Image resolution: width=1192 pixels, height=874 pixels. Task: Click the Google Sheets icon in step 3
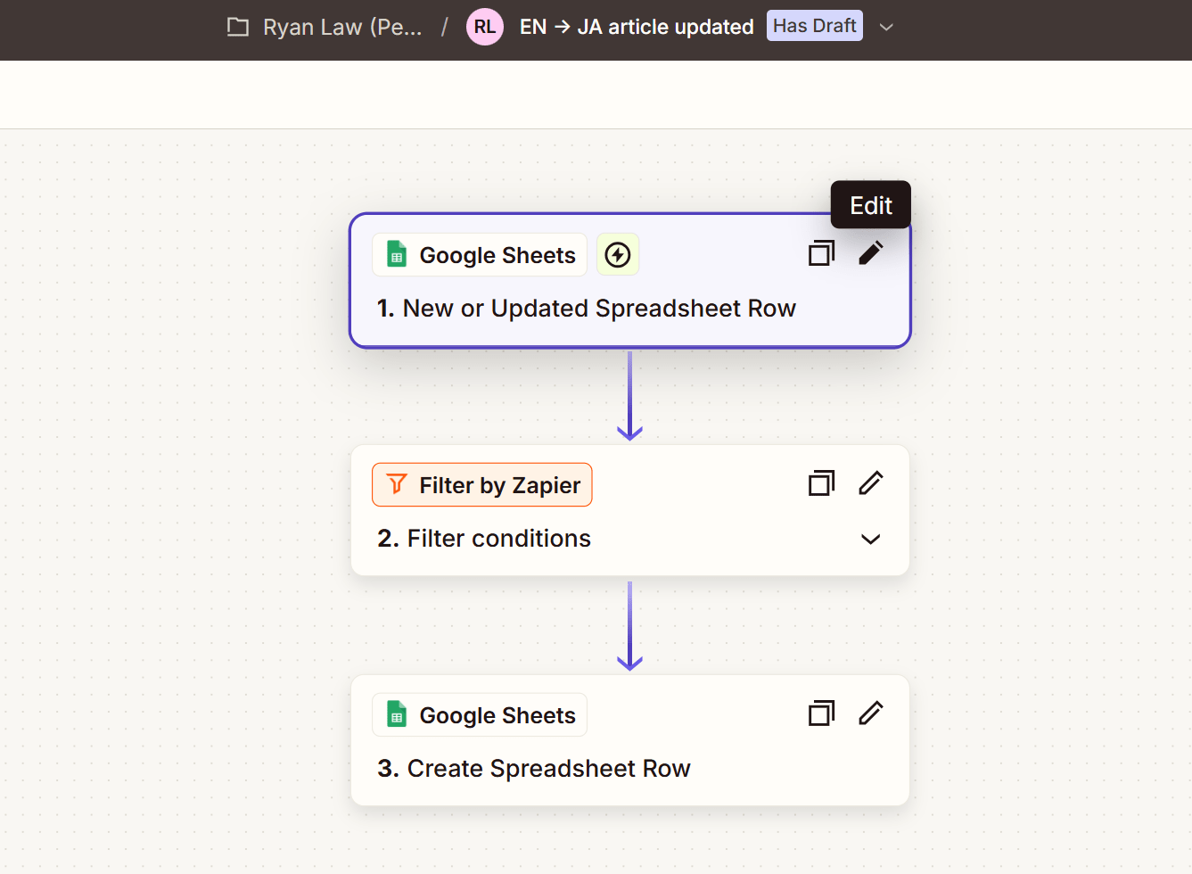[397, 714]
